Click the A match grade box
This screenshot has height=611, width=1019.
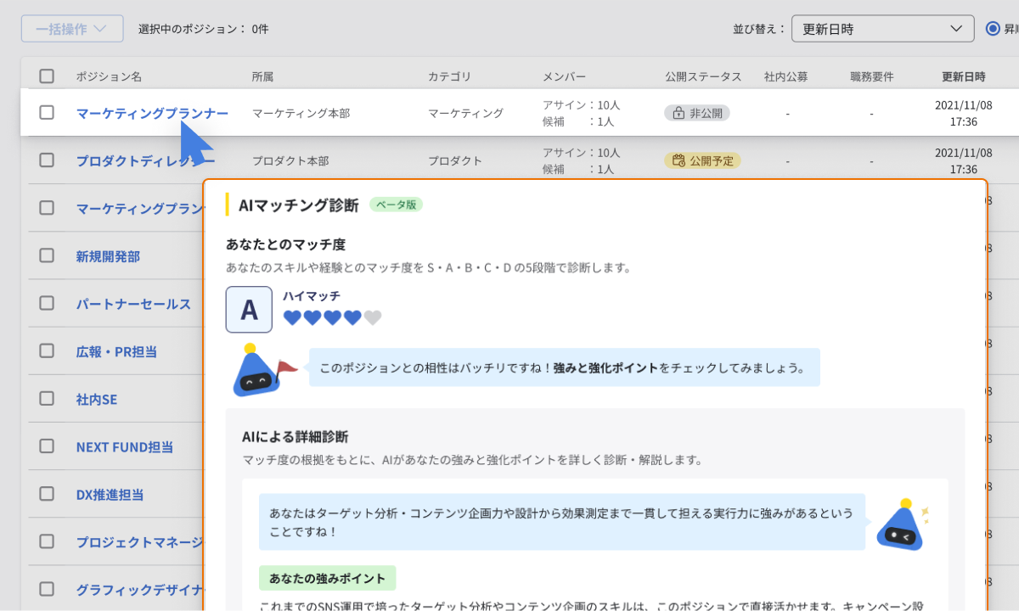(x=249, y=310)
